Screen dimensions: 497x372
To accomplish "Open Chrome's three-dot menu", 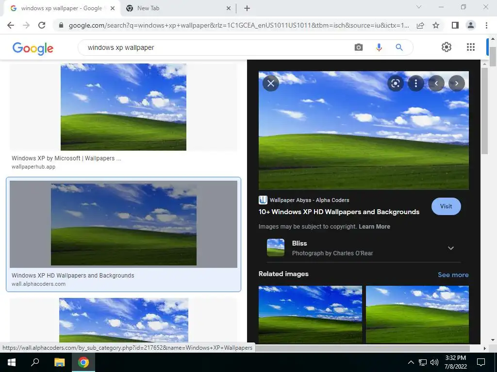I will click(x=486, y=25).
